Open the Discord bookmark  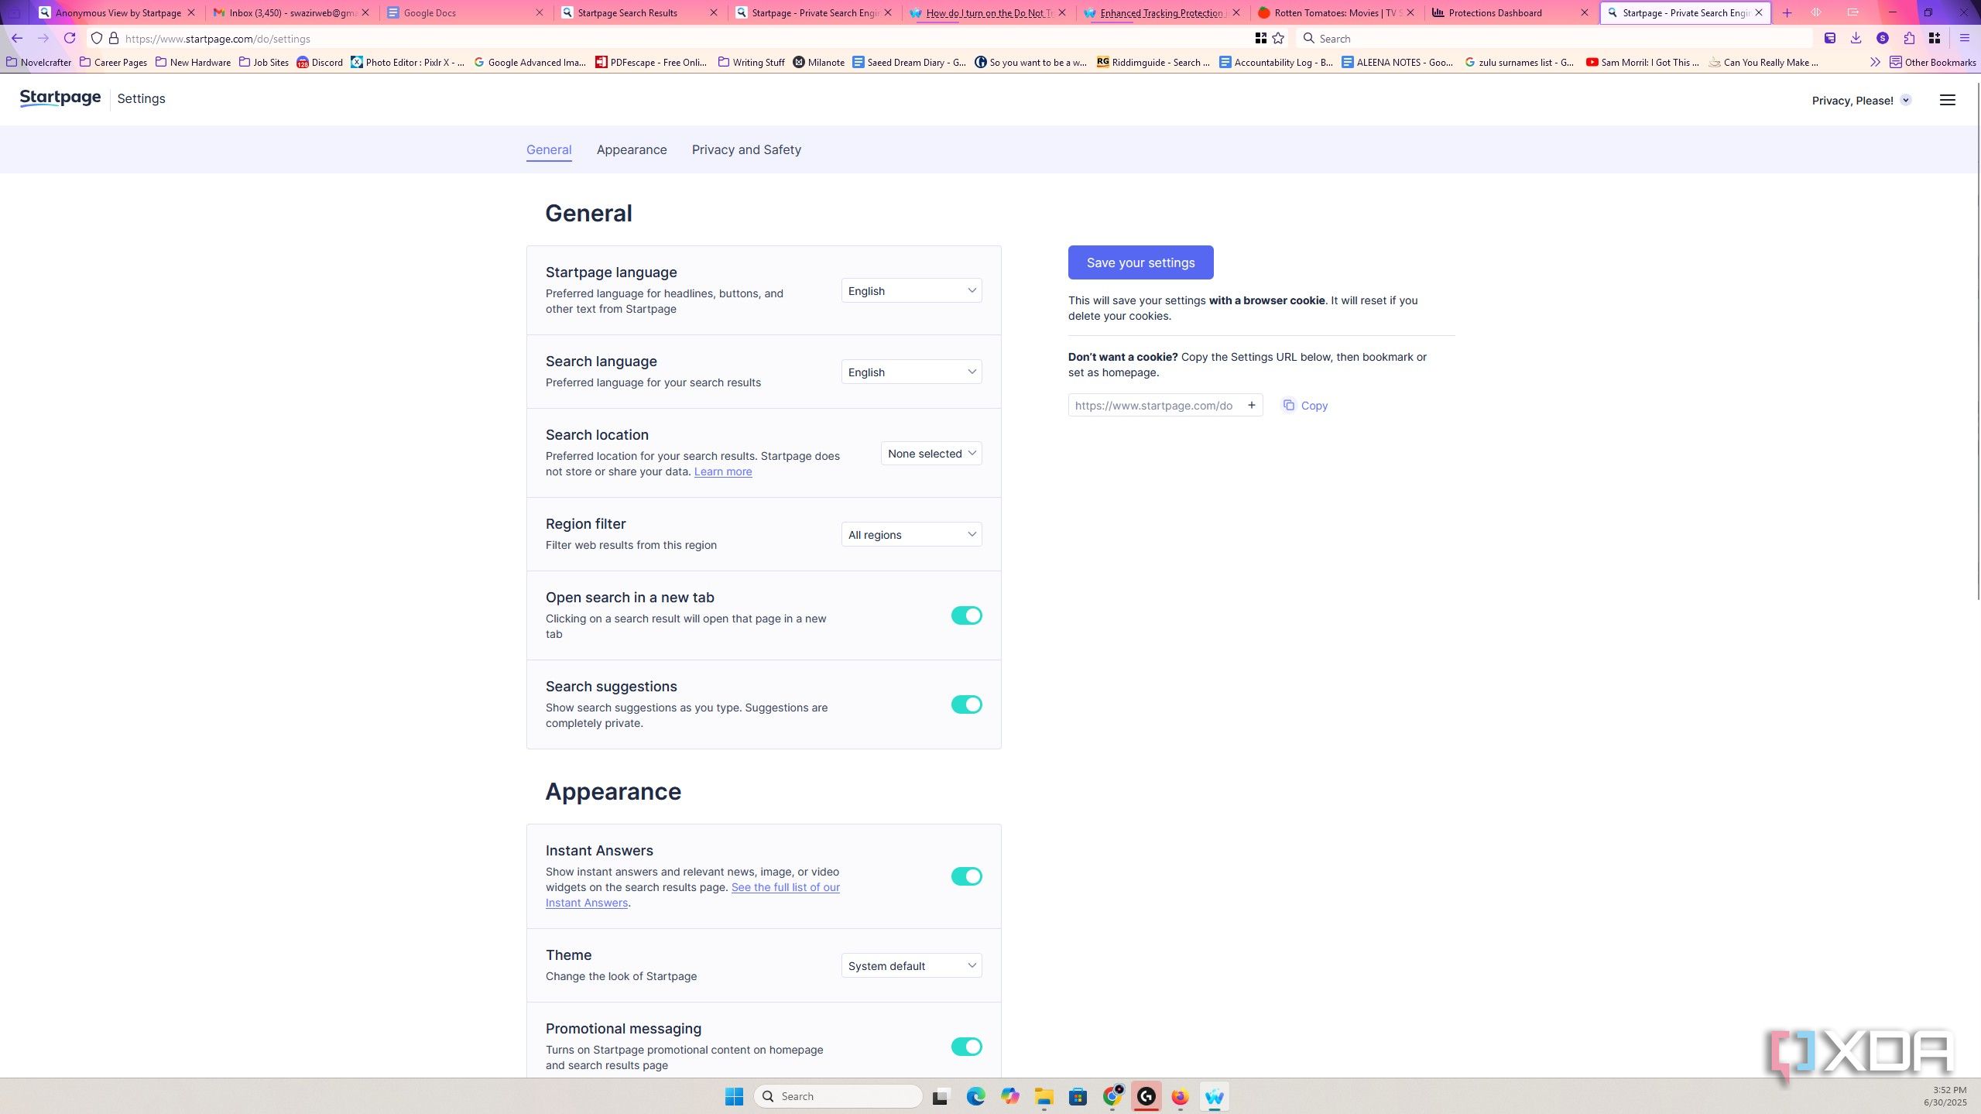(x=320, y=62)
